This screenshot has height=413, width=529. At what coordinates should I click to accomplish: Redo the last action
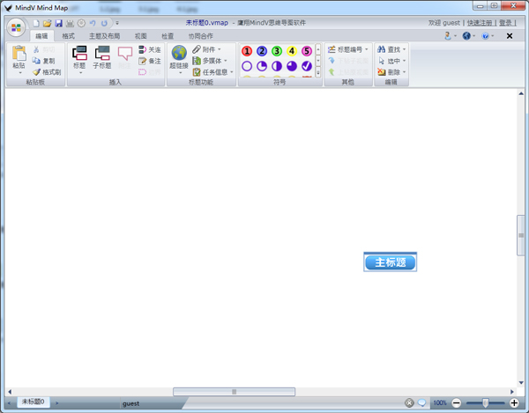[x=104, y=23]
